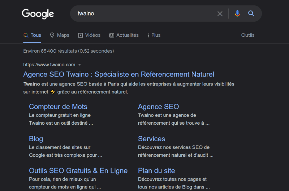This screenshot has height=191, width=289.
Task: Open the Outils options
Action: [x=248, y=35]
